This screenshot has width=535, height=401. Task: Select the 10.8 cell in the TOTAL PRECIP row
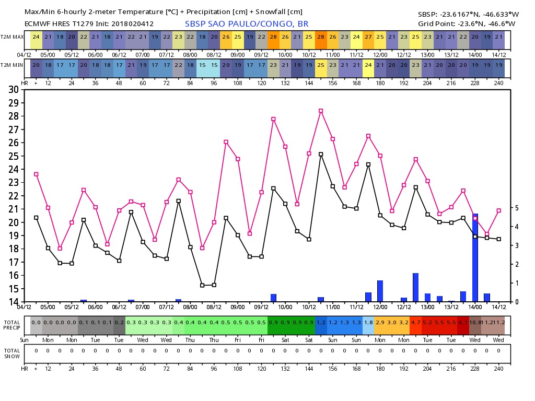coord(475,323)
